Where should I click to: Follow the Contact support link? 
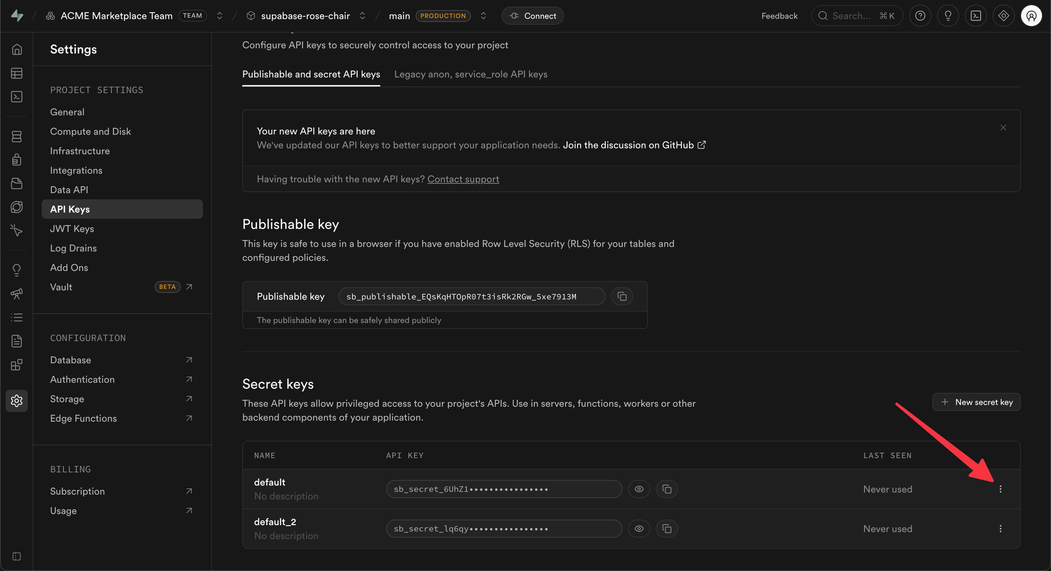coord(463,179)
